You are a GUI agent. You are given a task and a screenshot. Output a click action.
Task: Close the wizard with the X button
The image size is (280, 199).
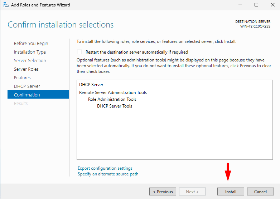272,5
